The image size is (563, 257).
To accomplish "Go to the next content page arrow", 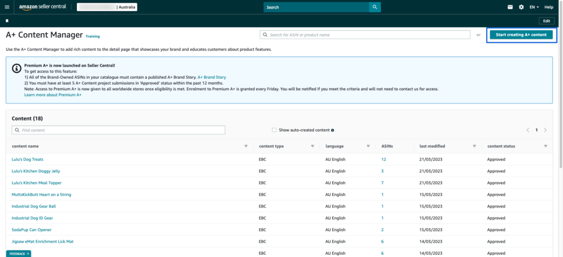I will (x=545, y=130).
